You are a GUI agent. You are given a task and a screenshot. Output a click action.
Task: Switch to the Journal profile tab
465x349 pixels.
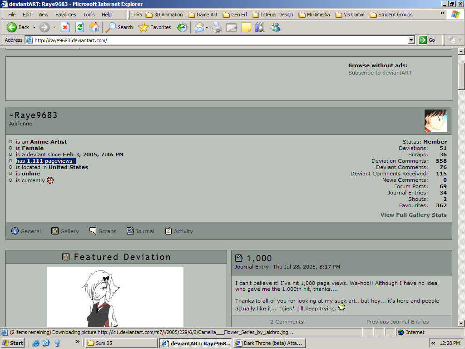141,231
